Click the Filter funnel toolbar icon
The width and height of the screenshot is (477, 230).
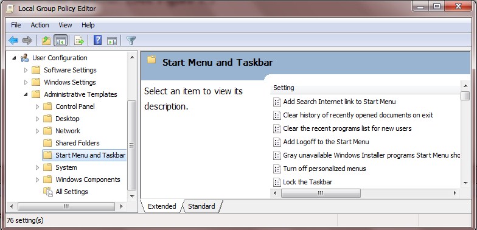click(131, 40)
